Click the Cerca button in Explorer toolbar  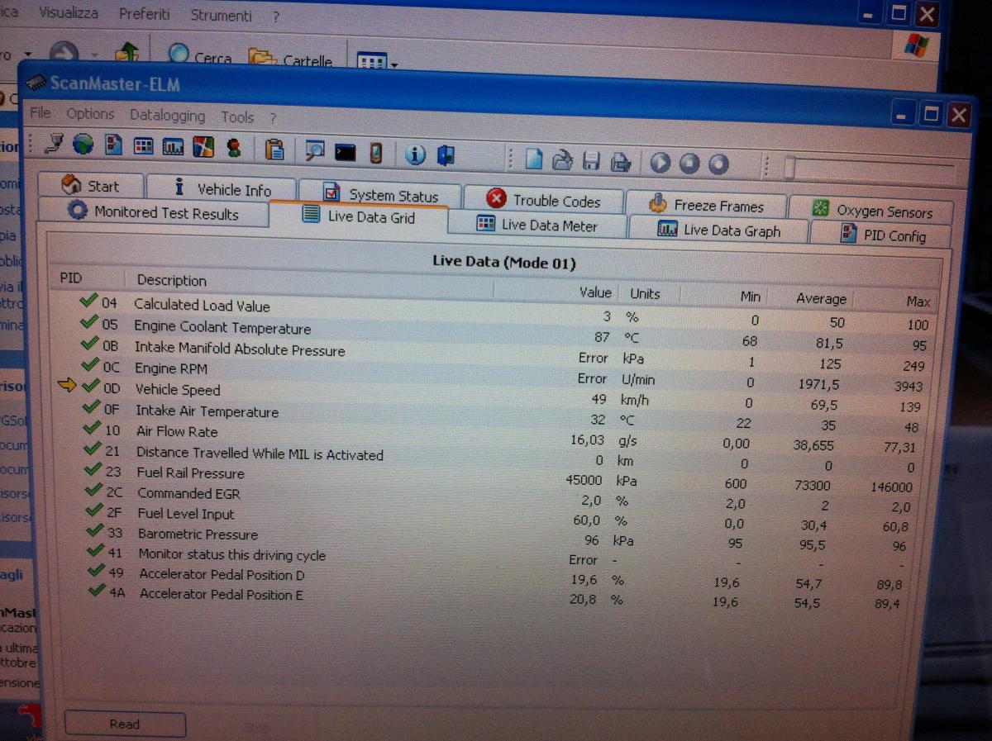coord(199,57)
